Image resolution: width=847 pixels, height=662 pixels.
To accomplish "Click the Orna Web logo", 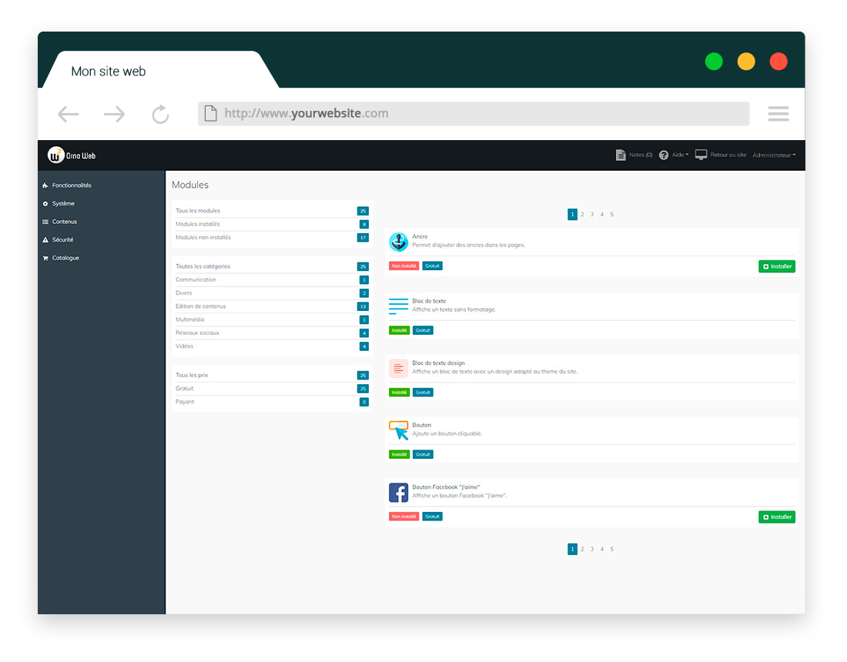I will 72,155.
